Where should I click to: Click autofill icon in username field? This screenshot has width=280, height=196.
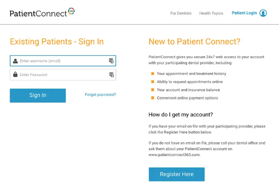(111, 61)
